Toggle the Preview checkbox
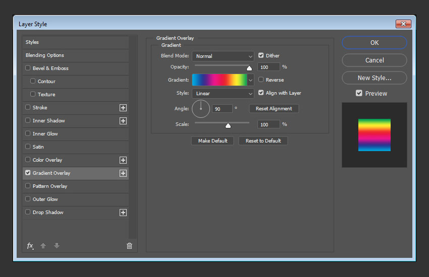 coord(359,93)
